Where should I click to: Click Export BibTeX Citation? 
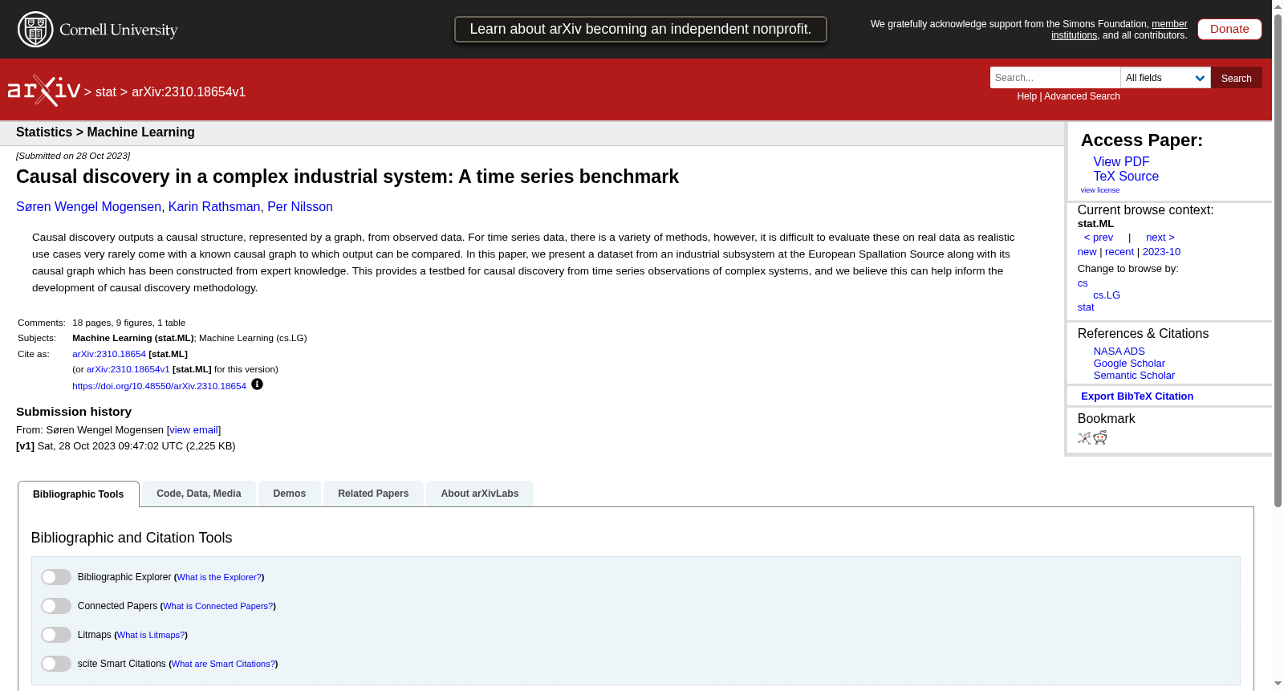[x=1137, y=396]
